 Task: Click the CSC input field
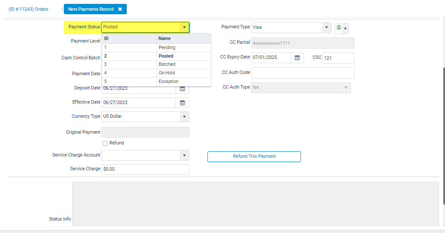(x=338, y=58)
